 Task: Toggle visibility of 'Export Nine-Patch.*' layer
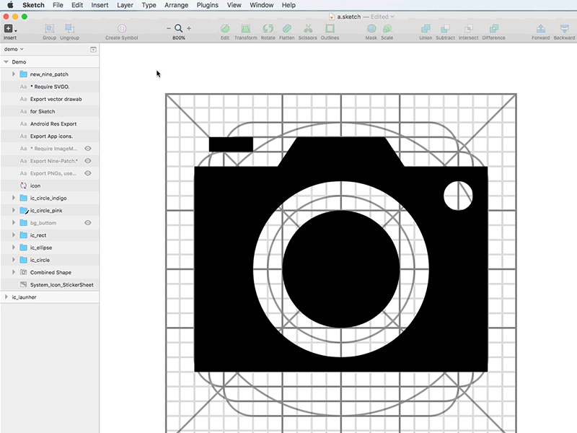(x=88, y=161)
